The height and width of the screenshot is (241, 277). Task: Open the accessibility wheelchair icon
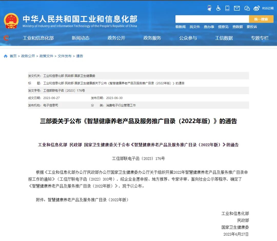click(x=218, y=8)
